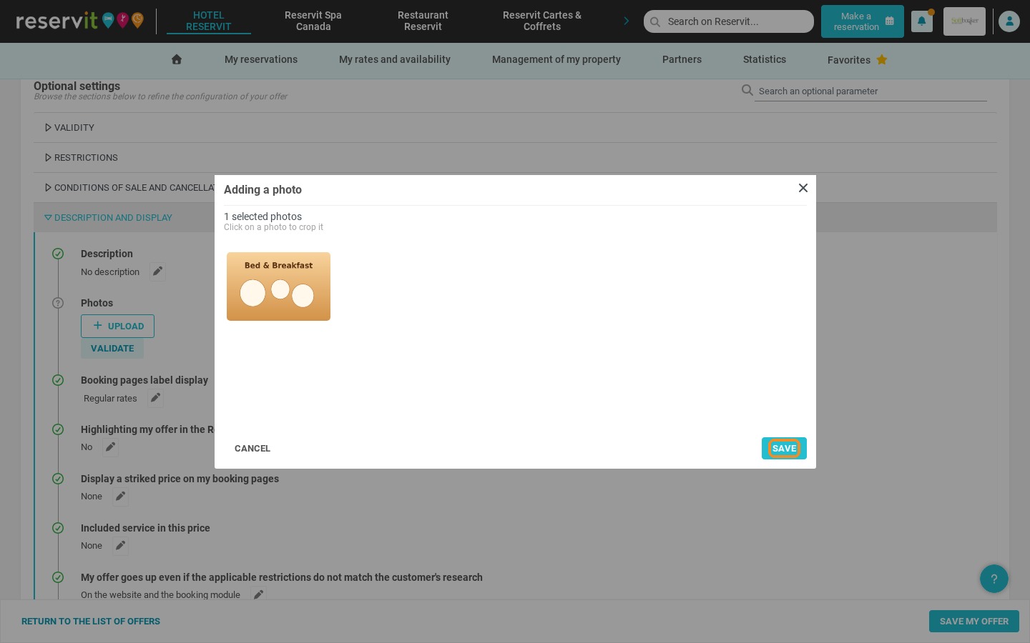Click Make a reservation button
This screenshot has width=1030, height=643.
[863, 21]
